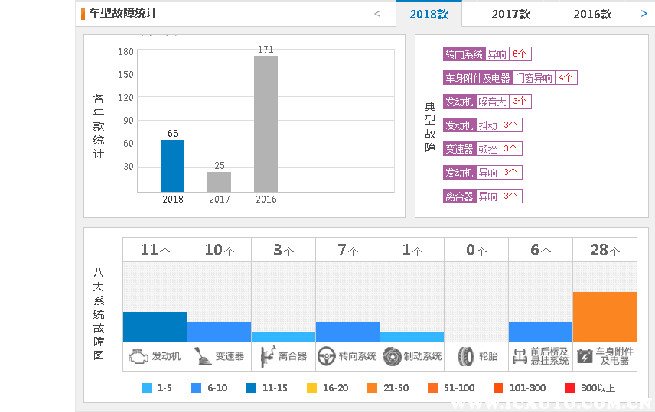Select the 2018款 tab
Screen dimensions: 655x412
coord(429,15)
